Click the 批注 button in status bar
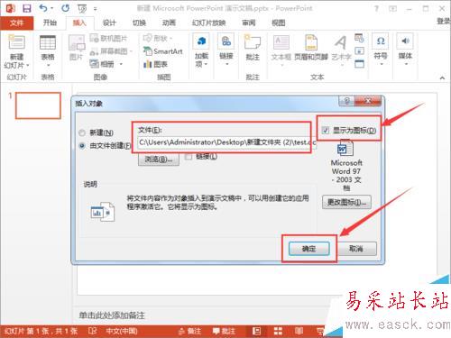 pyautogui.click(x=224, y=331)
